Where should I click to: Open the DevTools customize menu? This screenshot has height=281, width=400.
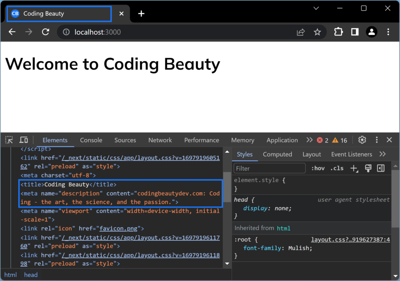coord(377,140)
